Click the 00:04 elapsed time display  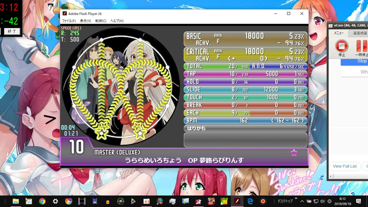[68, 128]
